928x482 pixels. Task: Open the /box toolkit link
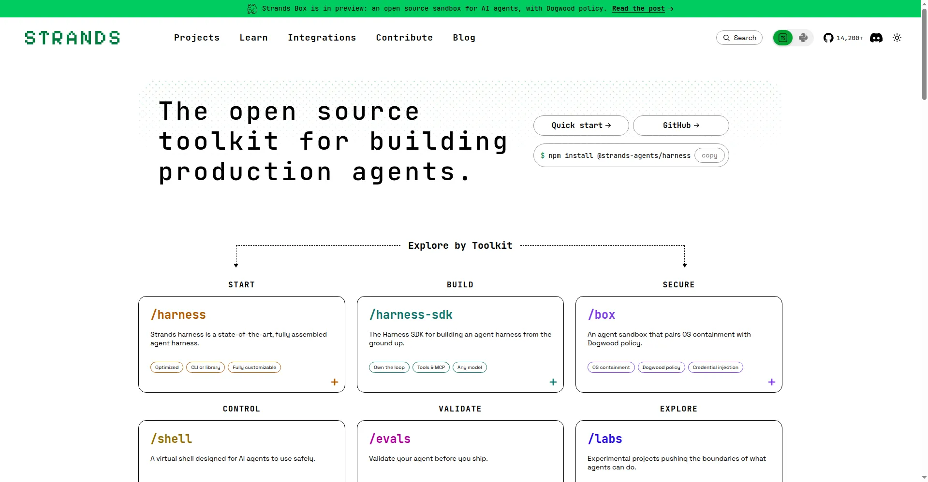[601, 315]
